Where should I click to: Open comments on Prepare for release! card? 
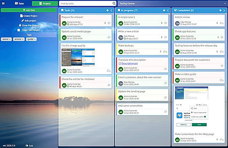[x=109, y=23]
